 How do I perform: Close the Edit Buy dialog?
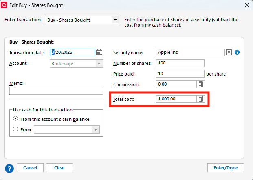246,4
